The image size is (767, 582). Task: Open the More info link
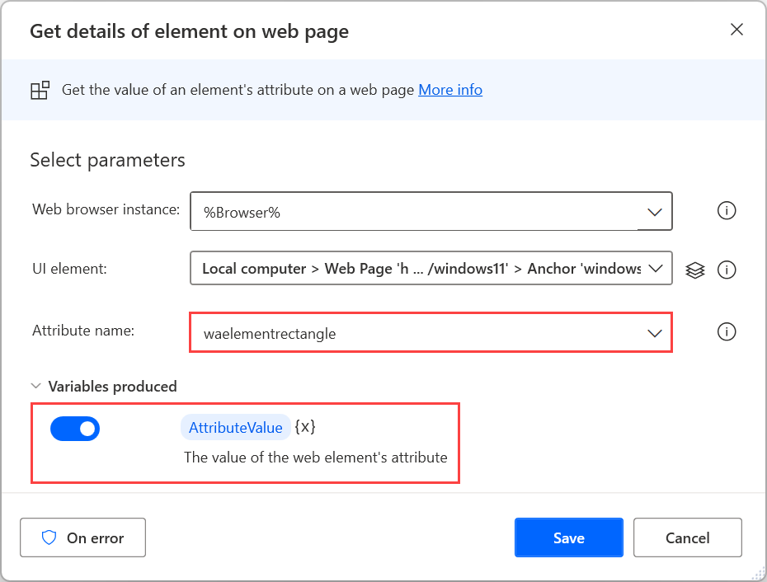click(x=450, y=89)
